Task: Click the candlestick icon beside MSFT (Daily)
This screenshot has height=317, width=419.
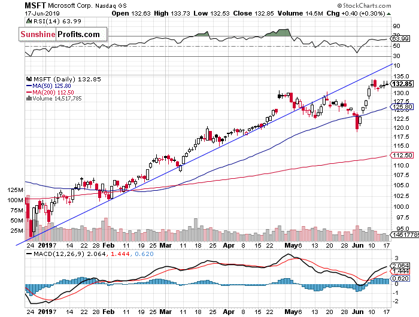Action: pyautogui.click(x=29, y=80)
